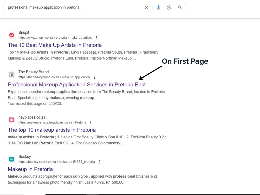
Task: Click The Beauty Brand favicon
Action: tap(12, 74)
